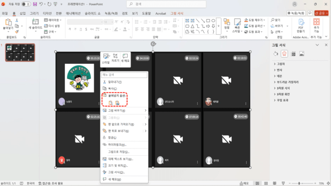
Task: Click 바꾸기 replace button
Action: 277,26
